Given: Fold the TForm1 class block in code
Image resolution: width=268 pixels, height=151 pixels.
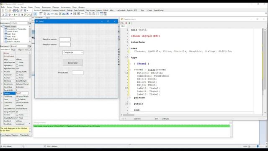Looking at the screenshot, I should tap(130, 70).
